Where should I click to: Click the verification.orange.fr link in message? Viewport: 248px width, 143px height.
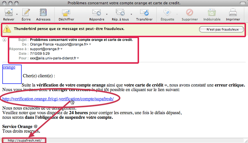tap(58, 99)
